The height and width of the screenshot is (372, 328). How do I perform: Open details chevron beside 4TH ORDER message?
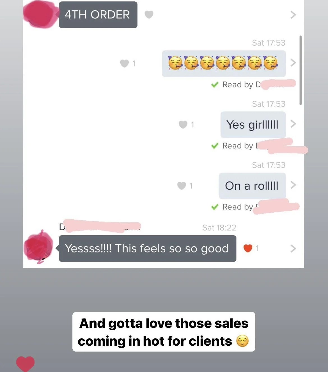click(293, 15)
